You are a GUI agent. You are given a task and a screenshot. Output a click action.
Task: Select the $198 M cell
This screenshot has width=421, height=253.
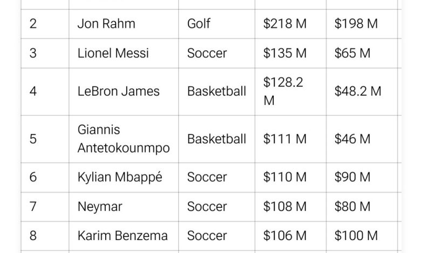[356, 24]
